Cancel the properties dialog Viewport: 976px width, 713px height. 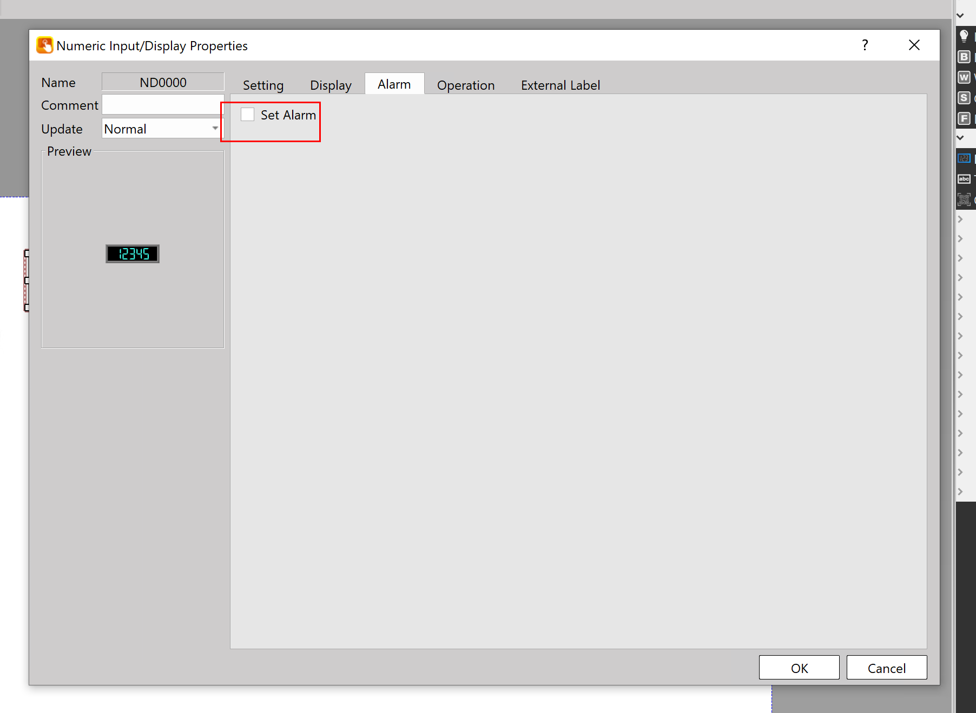(x=886, y=668)
